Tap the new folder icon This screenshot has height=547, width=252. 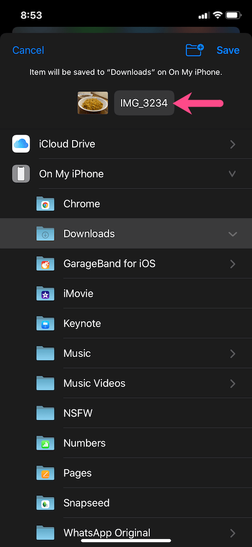tap(195, 50)
